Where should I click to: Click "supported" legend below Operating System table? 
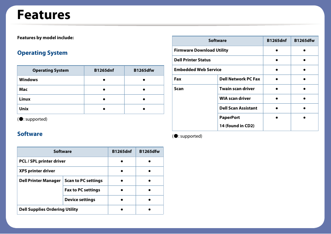(32, 119)
